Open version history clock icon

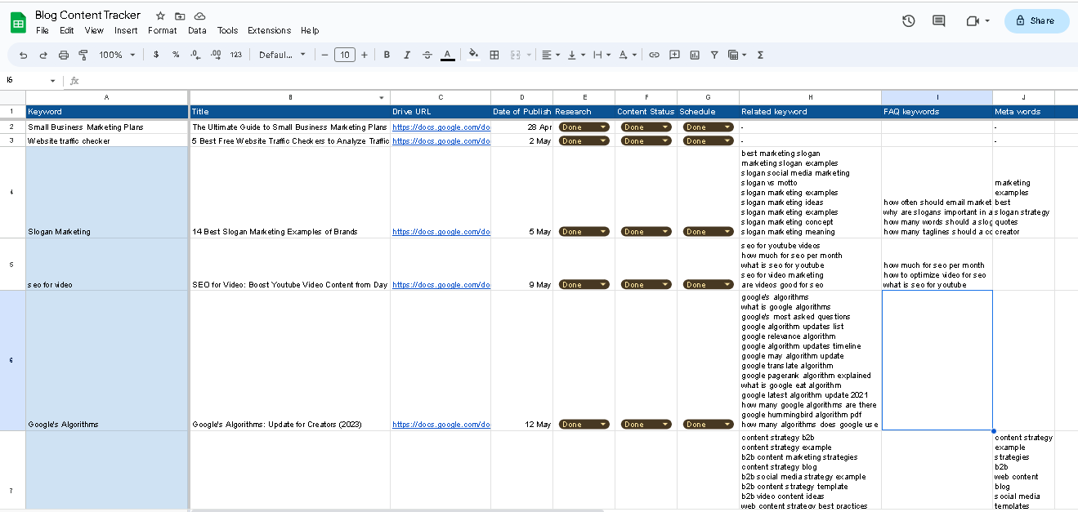(x=909, y=20)
